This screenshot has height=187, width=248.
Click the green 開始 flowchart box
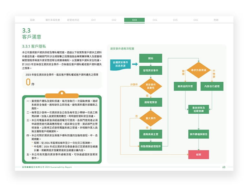[150, 58]
